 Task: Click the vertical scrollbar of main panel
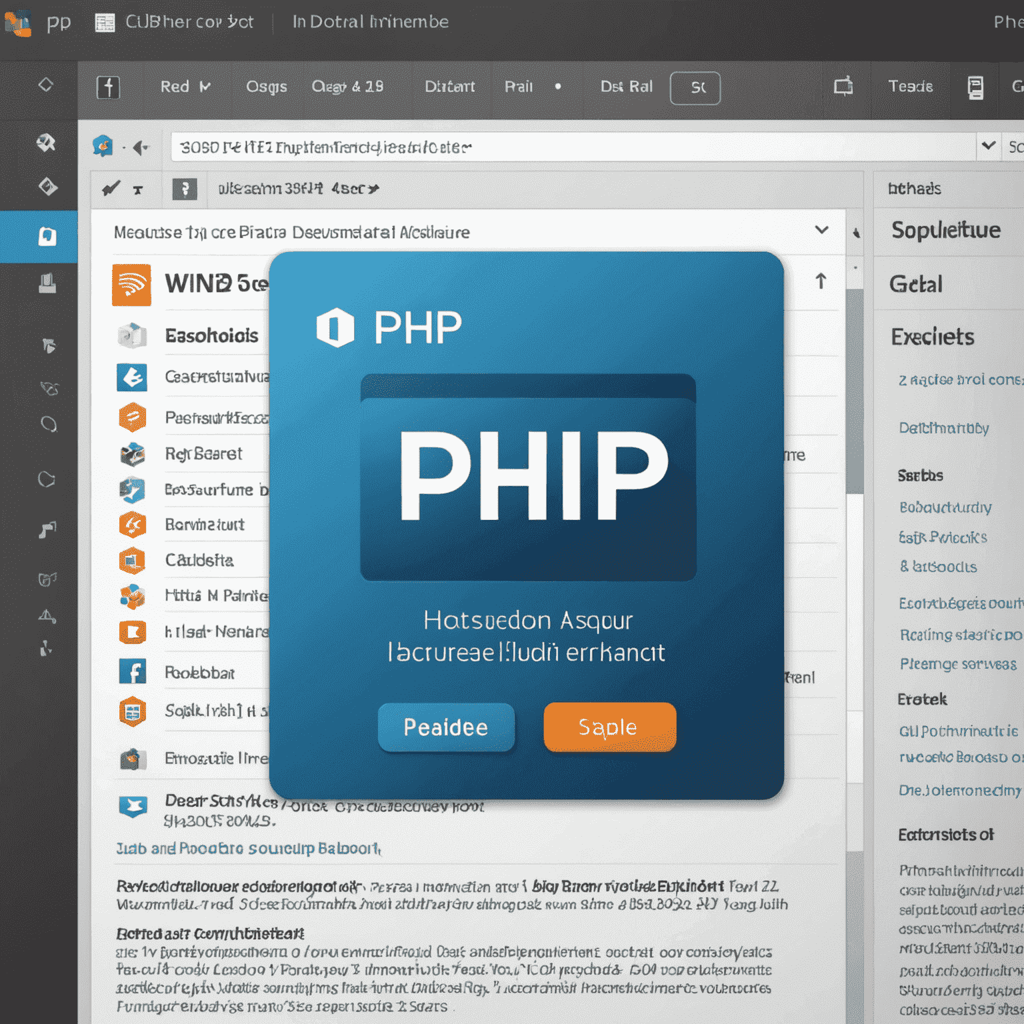pyautogui.click(x=855, y=391)
